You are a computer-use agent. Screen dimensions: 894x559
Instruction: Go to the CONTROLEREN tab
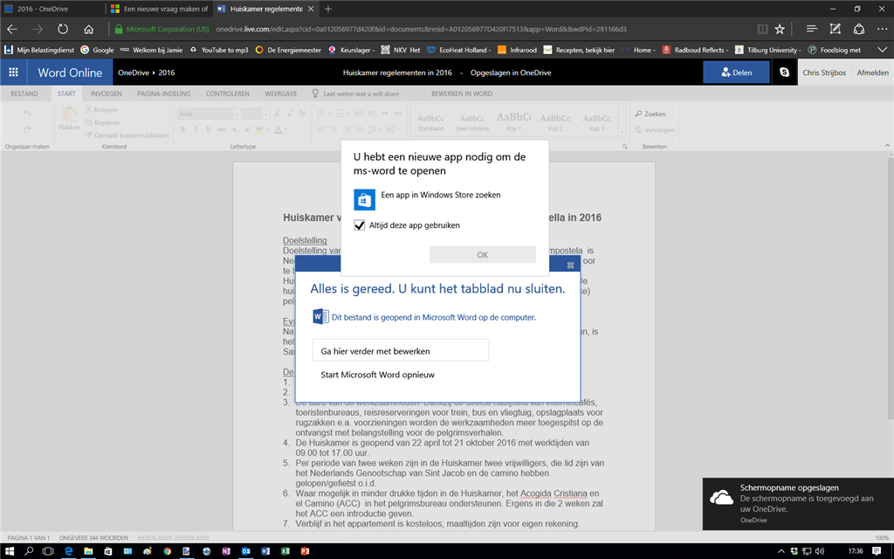228,93
